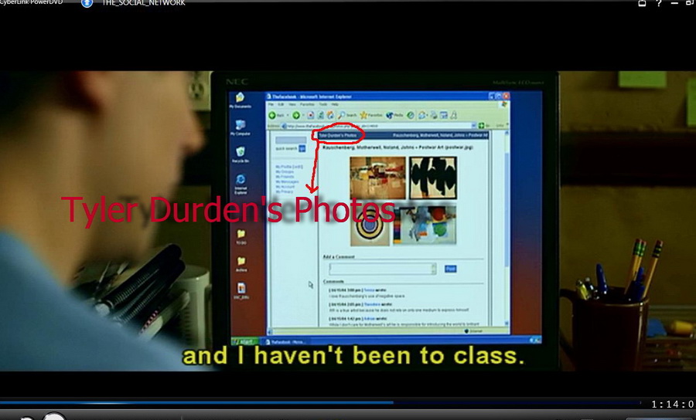Click the Messenger toolbar icon
Screen dimensions: 696x420
[x=454, y=115]
